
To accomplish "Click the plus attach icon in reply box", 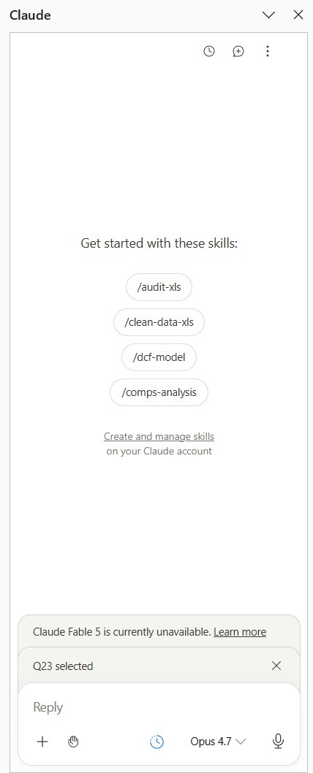I will 43,741.
